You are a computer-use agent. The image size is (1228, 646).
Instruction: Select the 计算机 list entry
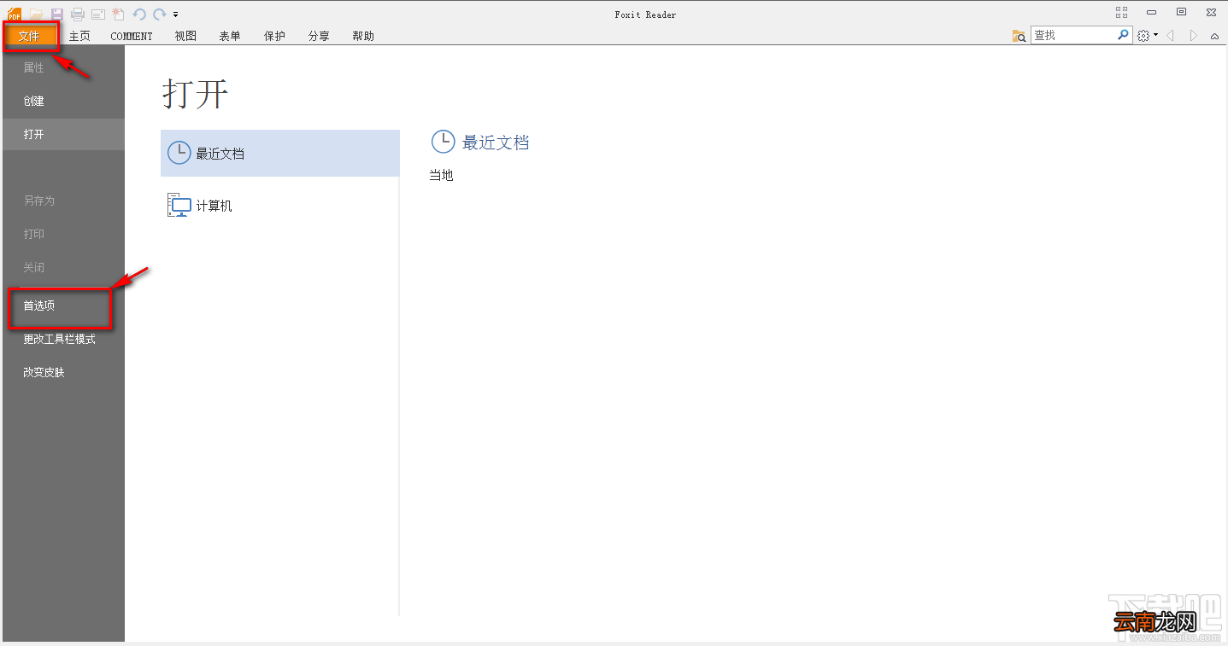click(x=280, y=206)
